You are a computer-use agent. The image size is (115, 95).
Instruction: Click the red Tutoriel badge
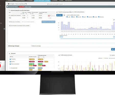click(x=21, y=7)
